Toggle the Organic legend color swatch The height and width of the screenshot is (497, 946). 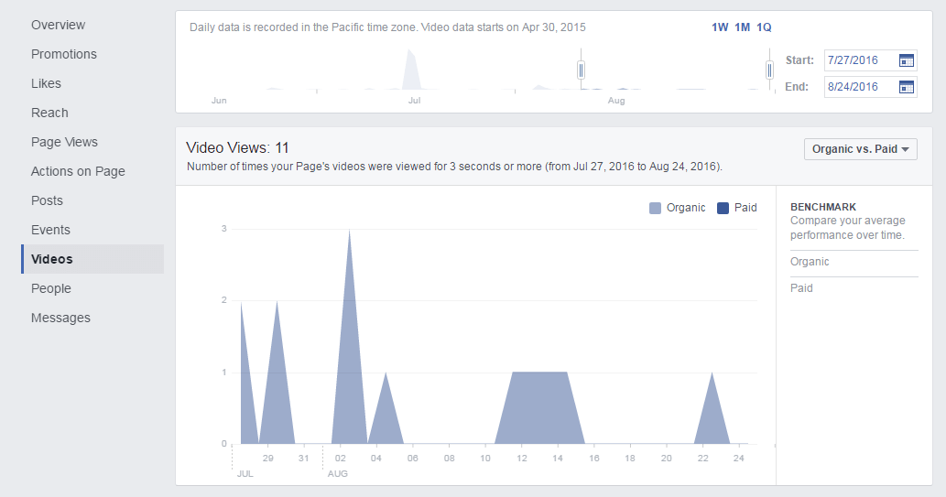tap(655, 208)
